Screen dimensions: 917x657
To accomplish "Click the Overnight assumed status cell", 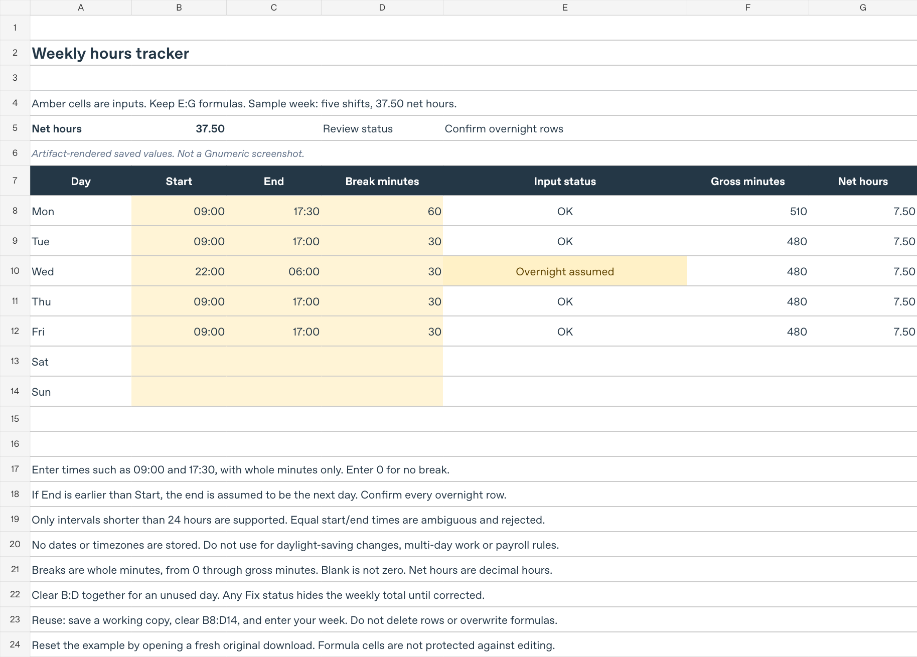I will coord(565,271).
